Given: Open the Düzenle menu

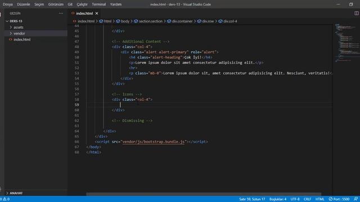Looking at the screenshot, I should [24, 4].
